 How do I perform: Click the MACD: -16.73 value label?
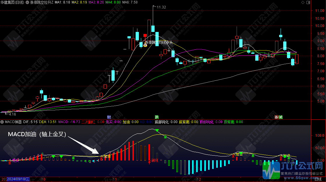(69, 122)
